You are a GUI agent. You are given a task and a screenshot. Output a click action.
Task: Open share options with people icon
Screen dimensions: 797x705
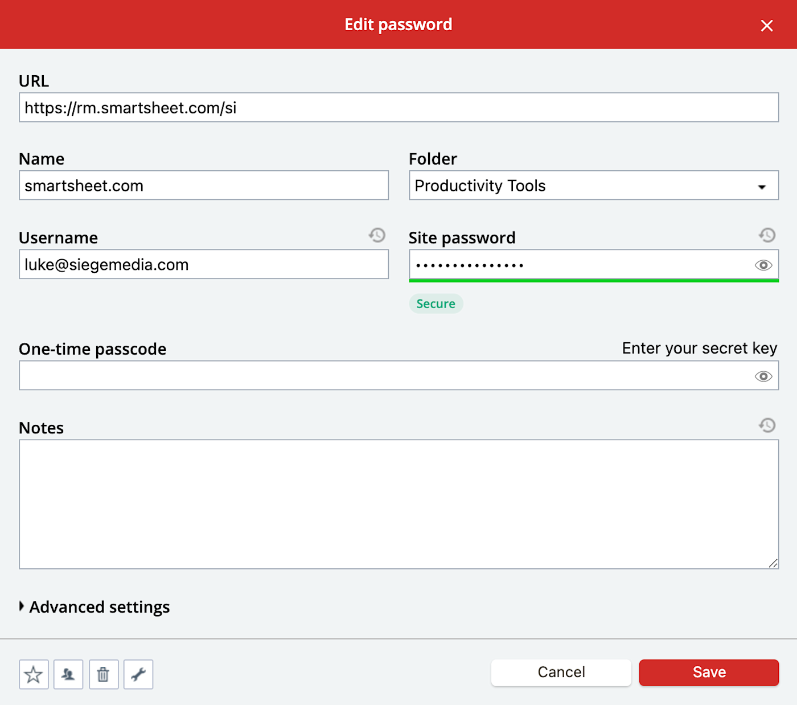pyautogui.click(x=68, y=675)
